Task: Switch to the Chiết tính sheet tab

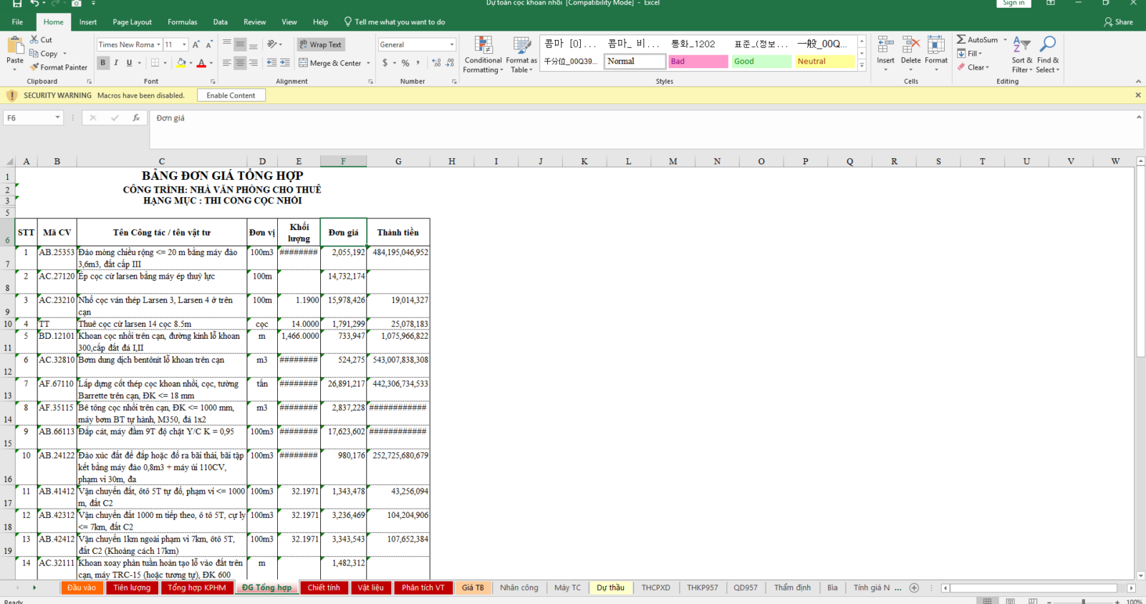Action: pos(324,588)
